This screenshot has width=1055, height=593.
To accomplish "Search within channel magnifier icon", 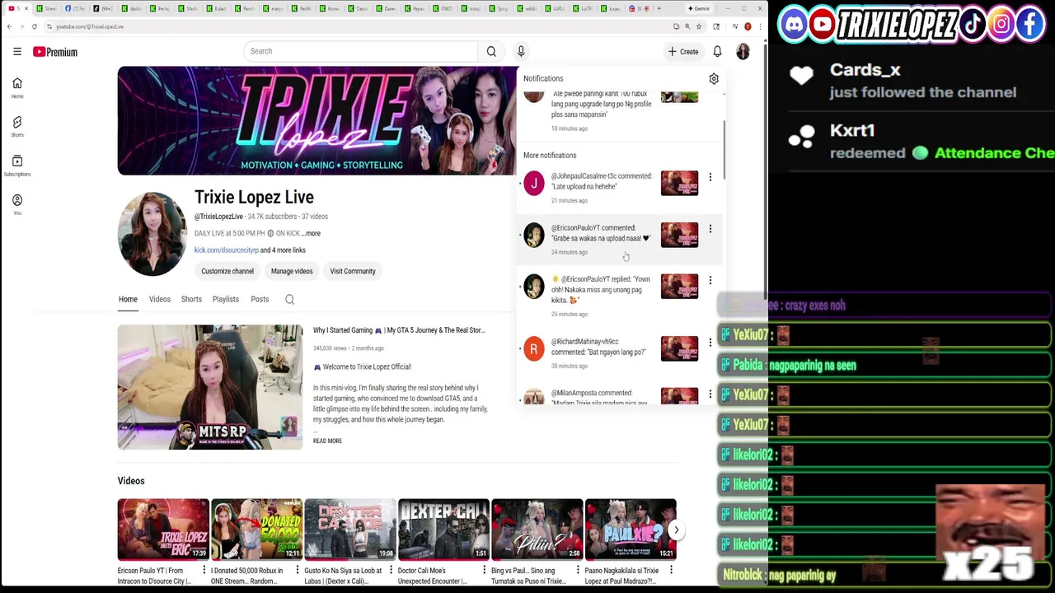I will click(x=289, y=299).
